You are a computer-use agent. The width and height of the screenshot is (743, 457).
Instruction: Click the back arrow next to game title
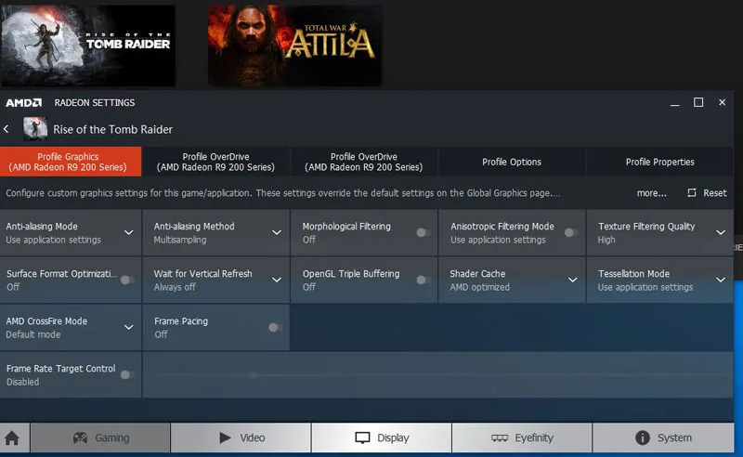click(7, 129)
